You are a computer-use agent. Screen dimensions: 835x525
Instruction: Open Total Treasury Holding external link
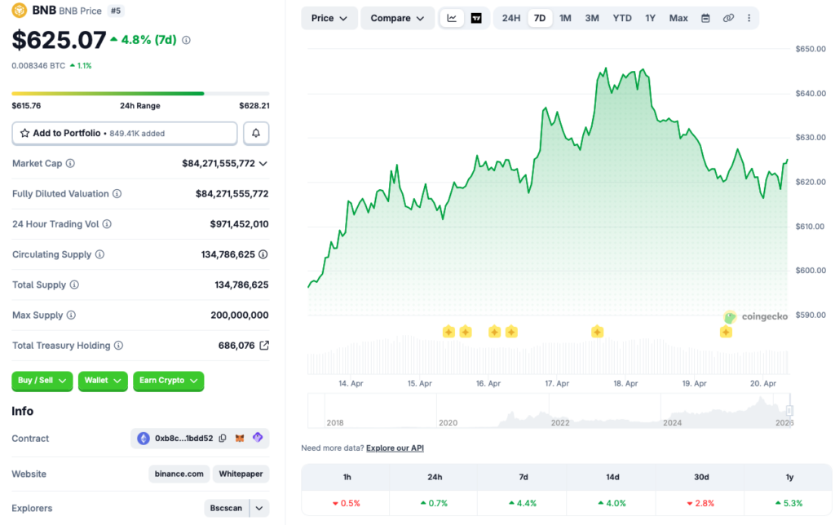coord(264,346)
